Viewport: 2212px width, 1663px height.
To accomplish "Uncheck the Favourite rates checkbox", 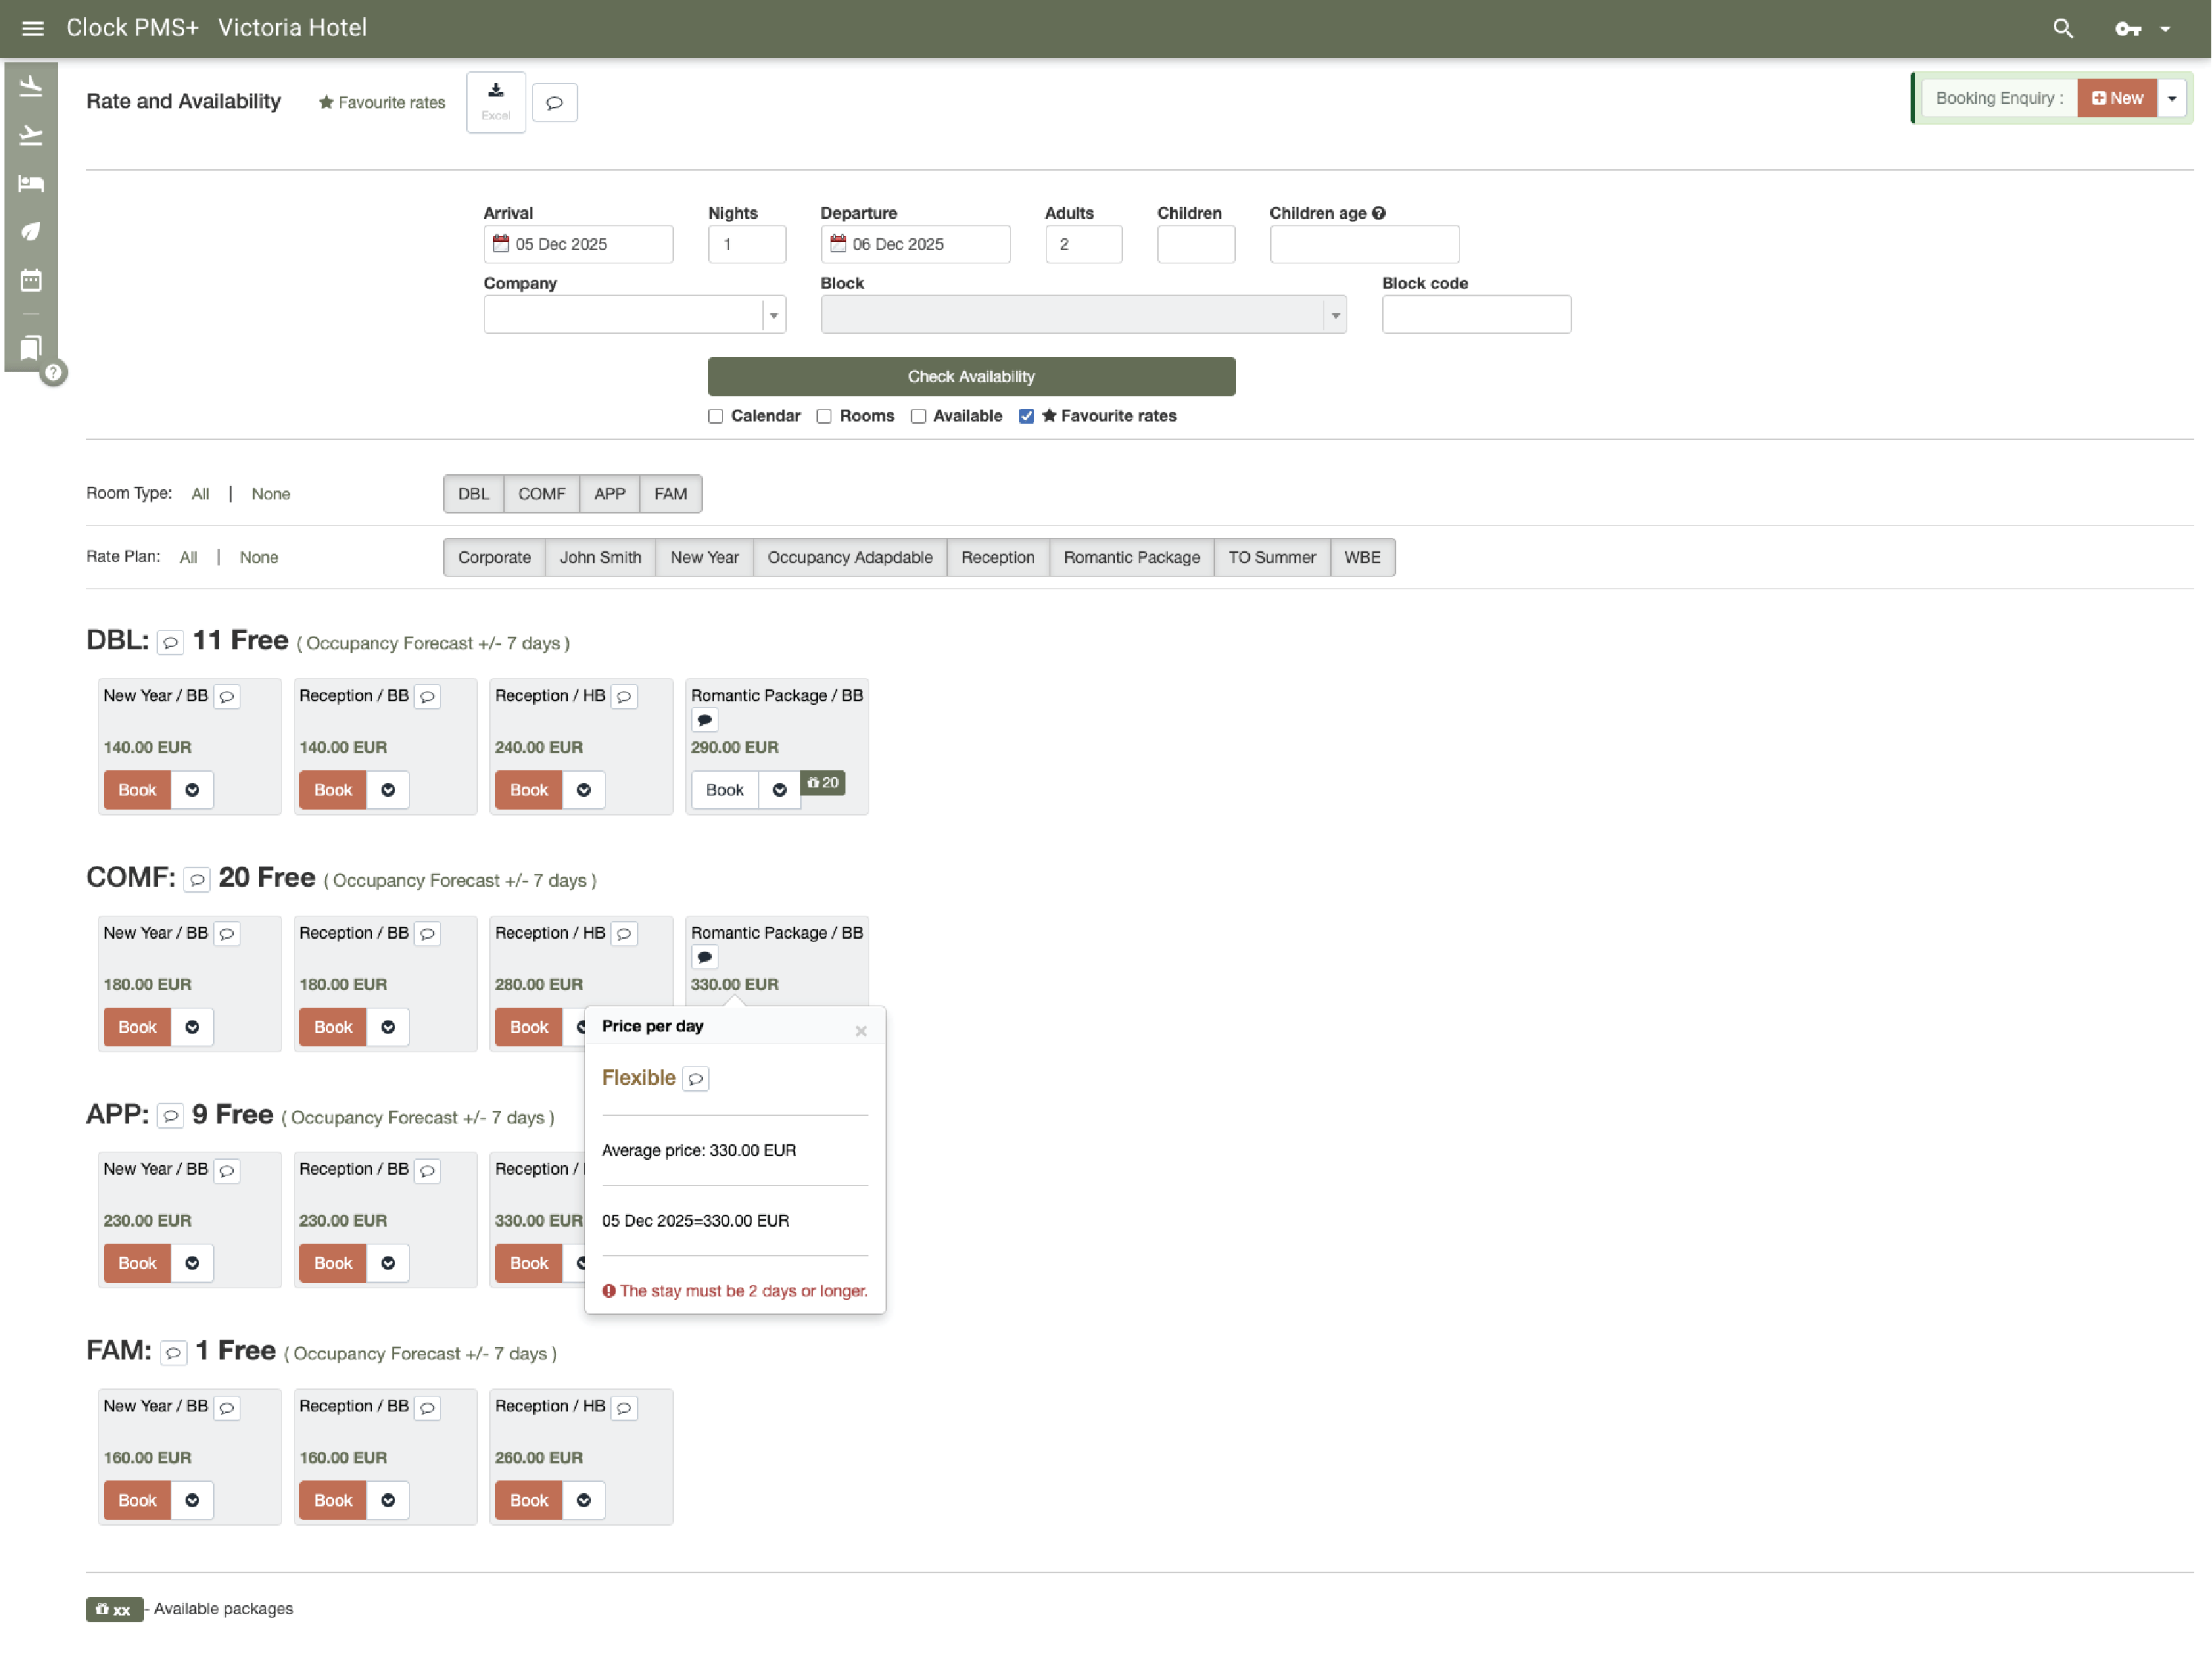I will [x=1026, y=416].
